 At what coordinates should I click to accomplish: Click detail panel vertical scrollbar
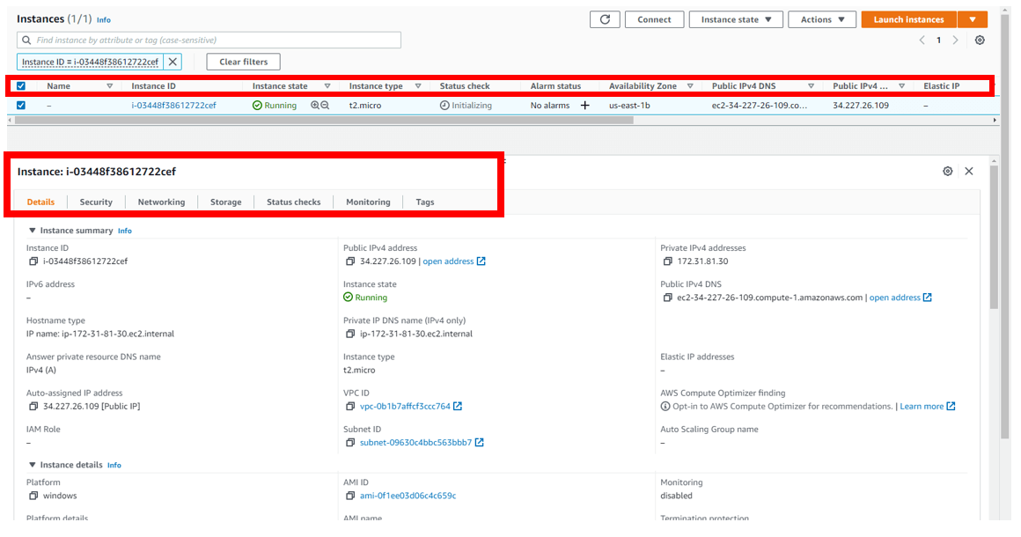[x=994, y=238]
